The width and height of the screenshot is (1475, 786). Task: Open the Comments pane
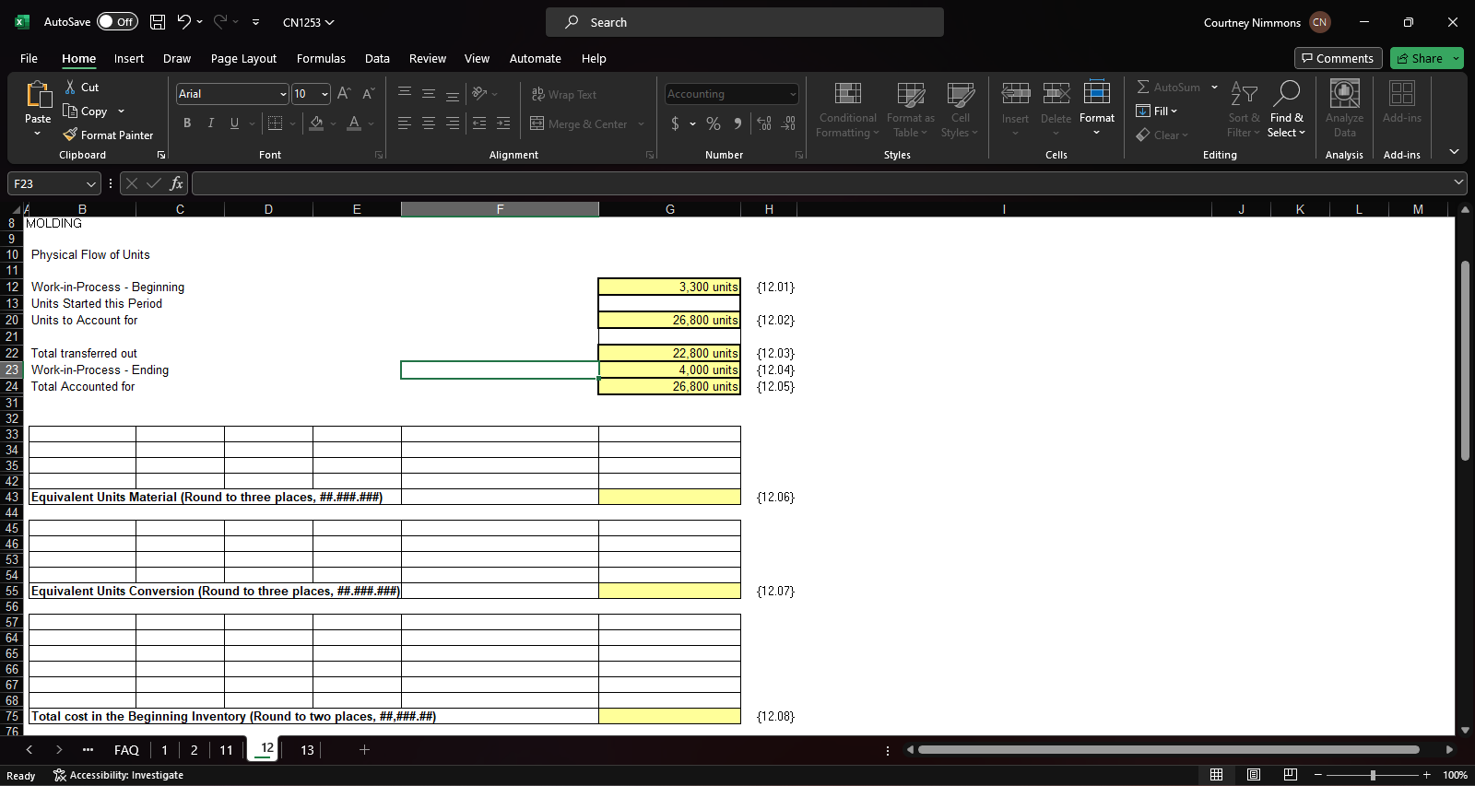pos(1338,59)
